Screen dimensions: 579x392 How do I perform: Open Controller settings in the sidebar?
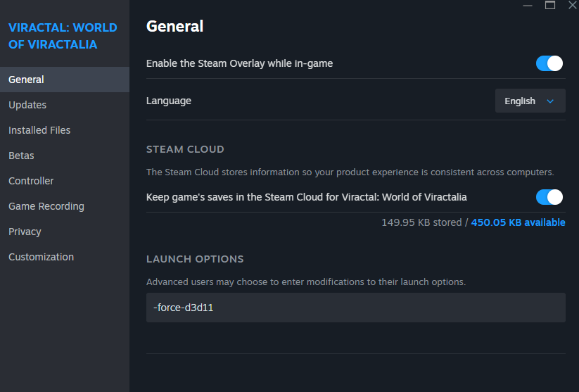click(31, 181)
